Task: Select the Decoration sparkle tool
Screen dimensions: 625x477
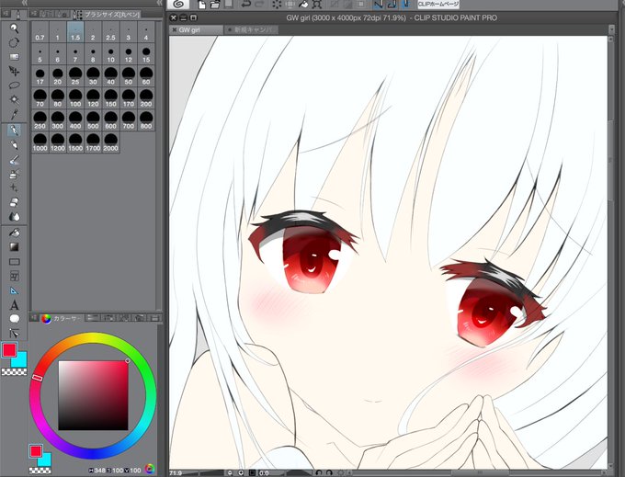Action: click(x=15, y=187)
